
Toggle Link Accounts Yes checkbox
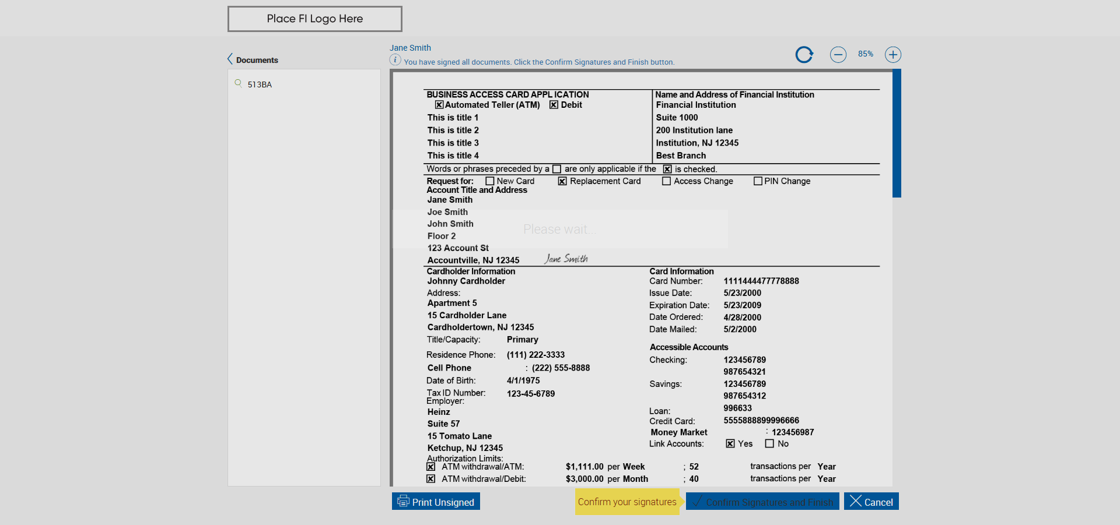[730, 443]
